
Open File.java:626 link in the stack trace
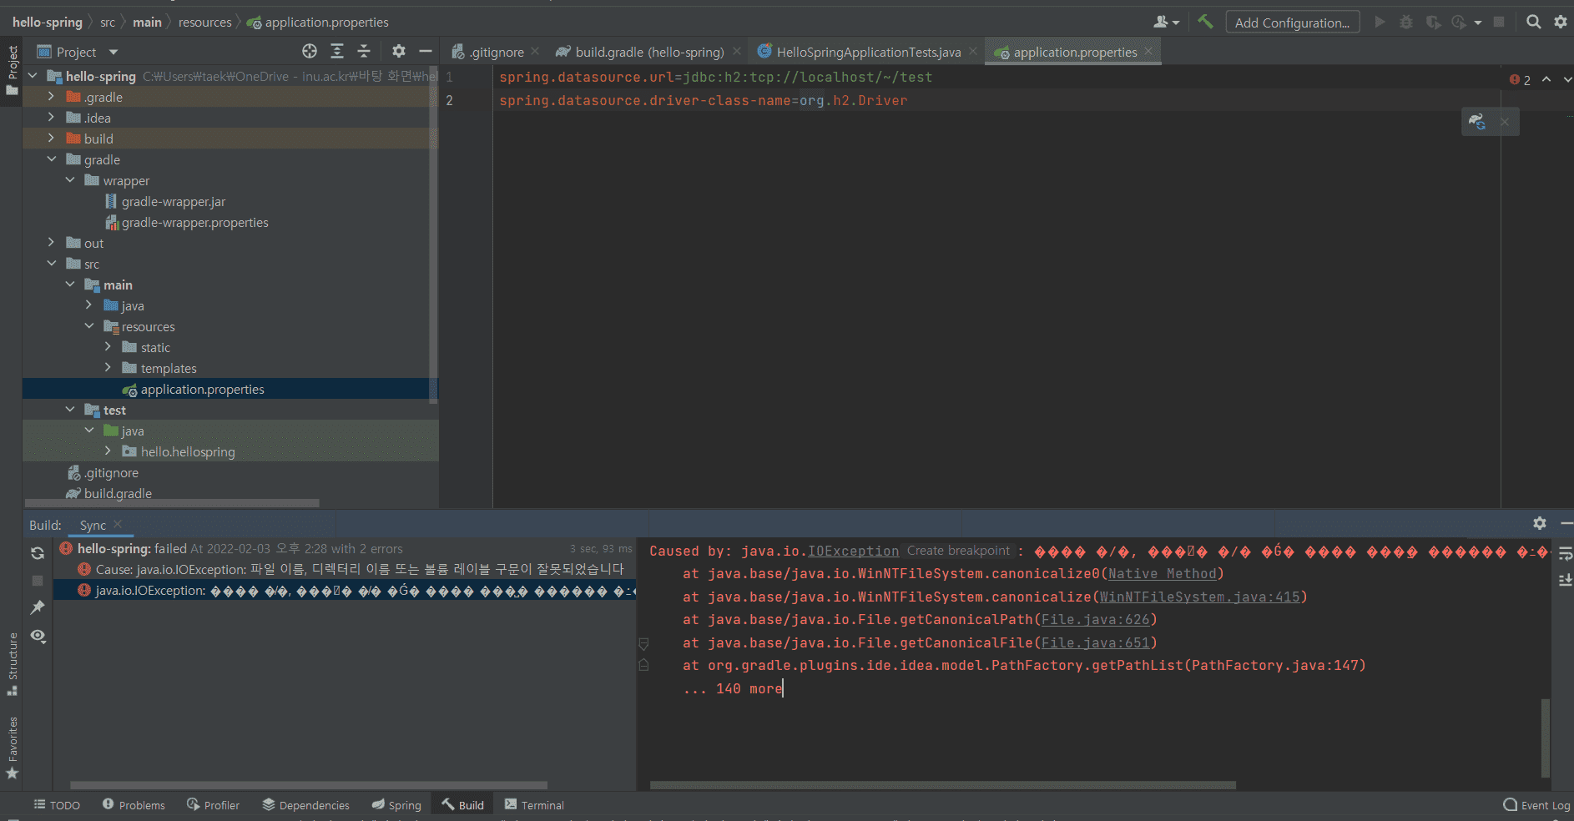(1096, 619)
